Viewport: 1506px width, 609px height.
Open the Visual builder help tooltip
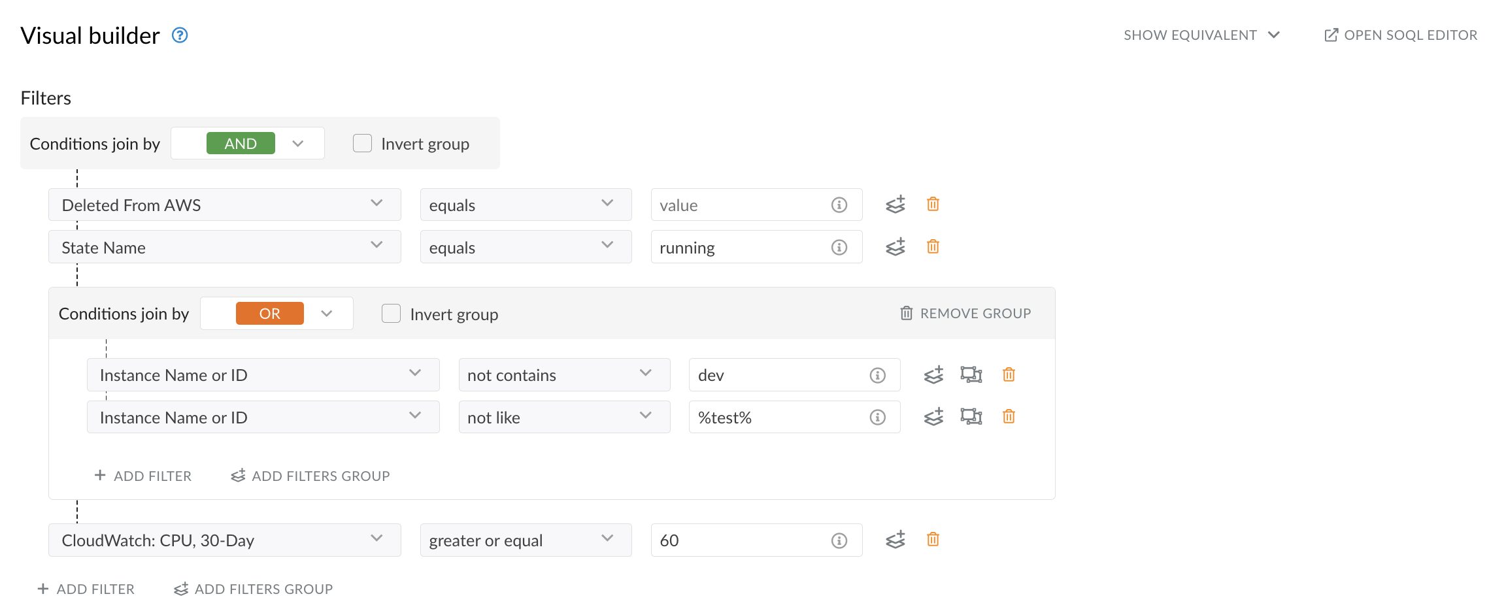pos(178,35)
